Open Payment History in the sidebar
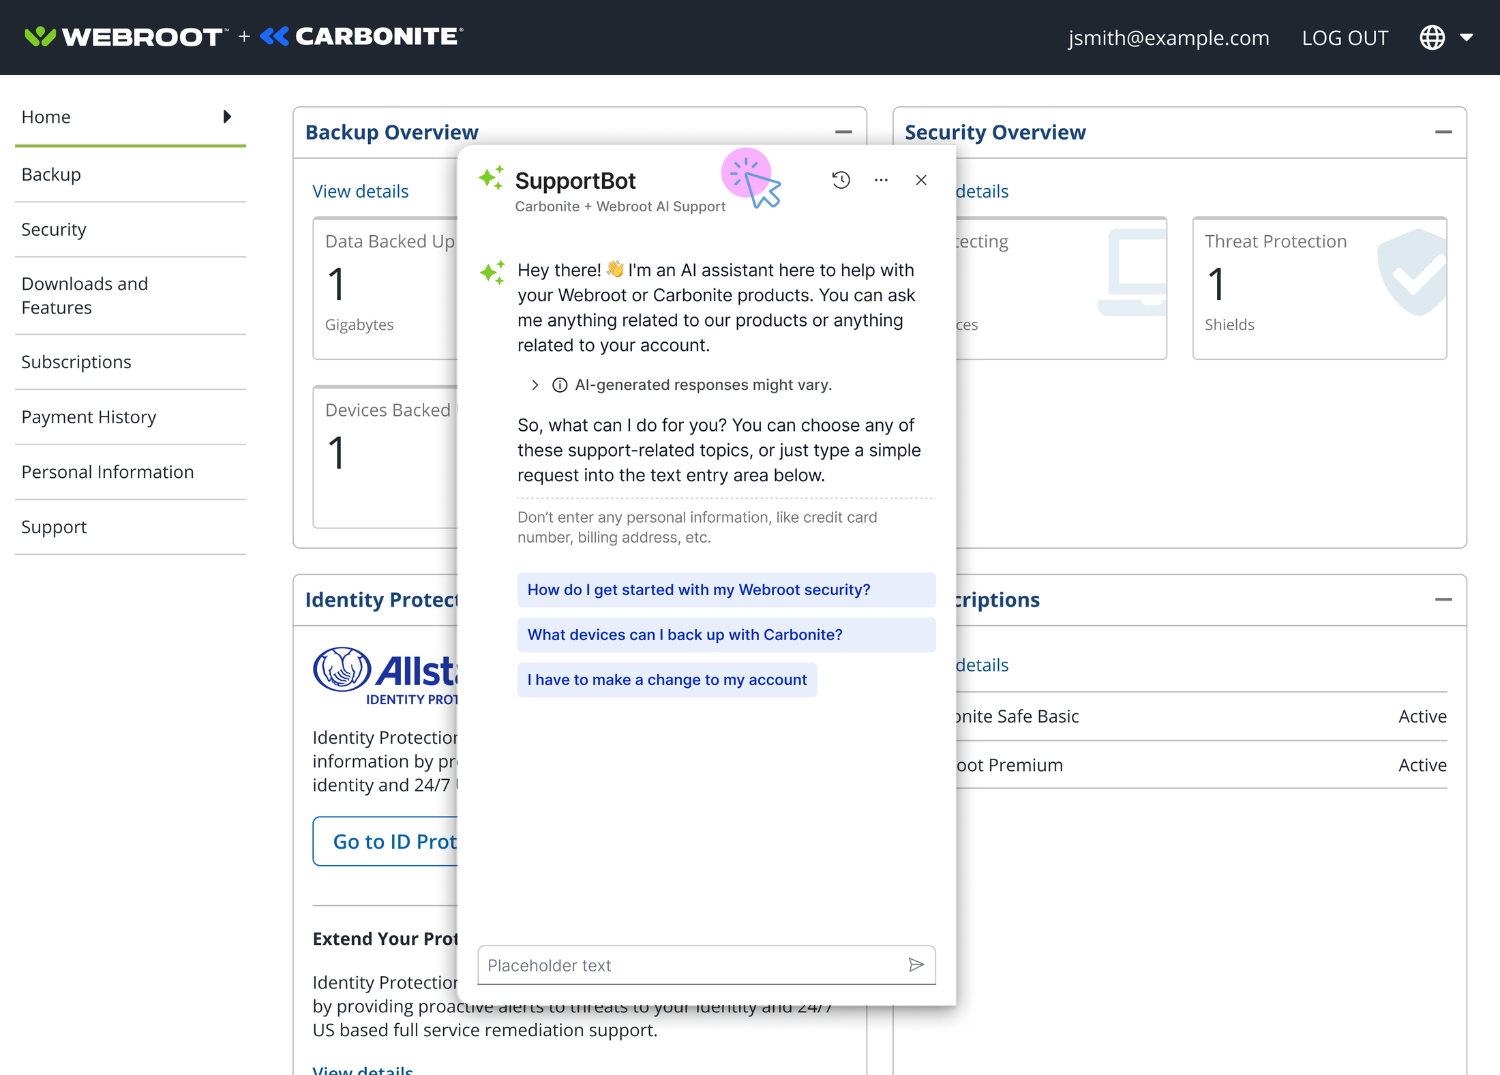The height and width of the screenshot is (1075, 1500). click(x=130, y=417)
